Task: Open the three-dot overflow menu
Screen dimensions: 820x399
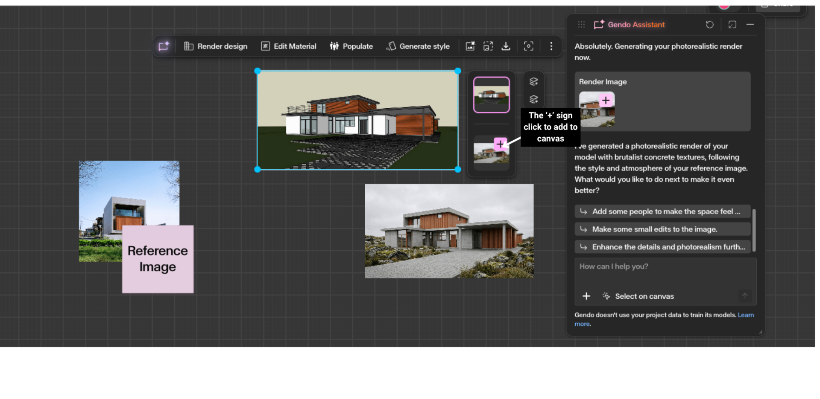Action: point(551,46)
